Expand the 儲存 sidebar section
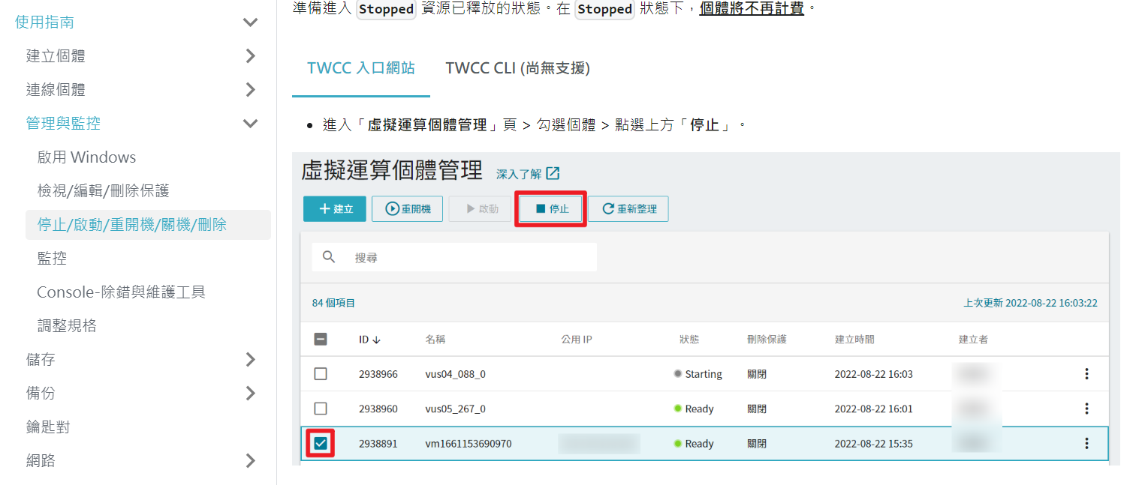Image resolution: width=1142 pixels, height=485 pixels. (250, 359)
